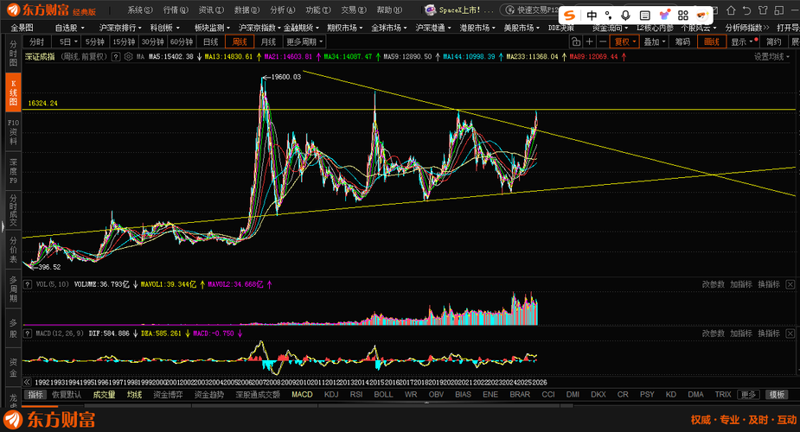Open 多周期 view in the left sidebar

coord(13,289)
